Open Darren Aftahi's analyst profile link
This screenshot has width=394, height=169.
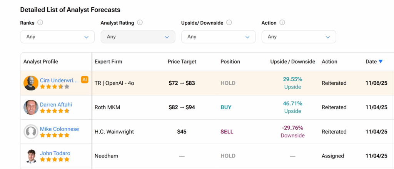click(56, 105)
